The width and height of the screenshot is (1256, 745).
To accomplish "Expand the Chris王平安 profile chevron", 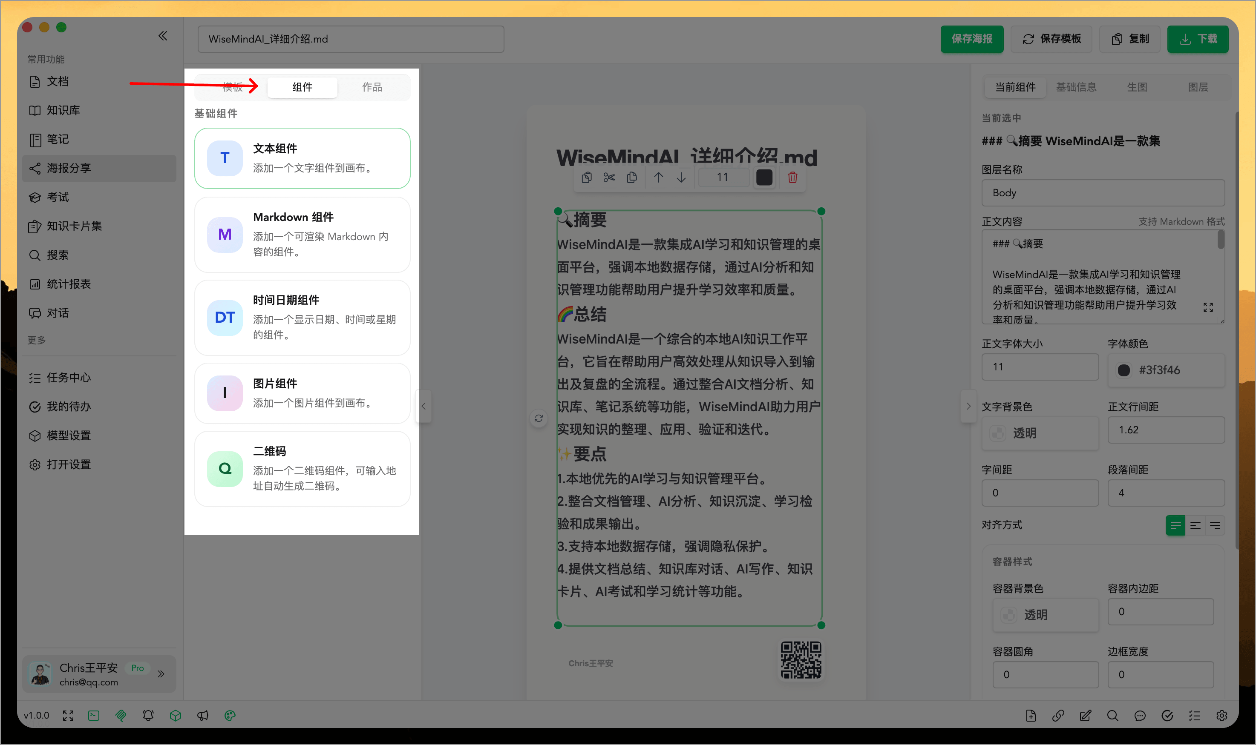I will point(161,674).
